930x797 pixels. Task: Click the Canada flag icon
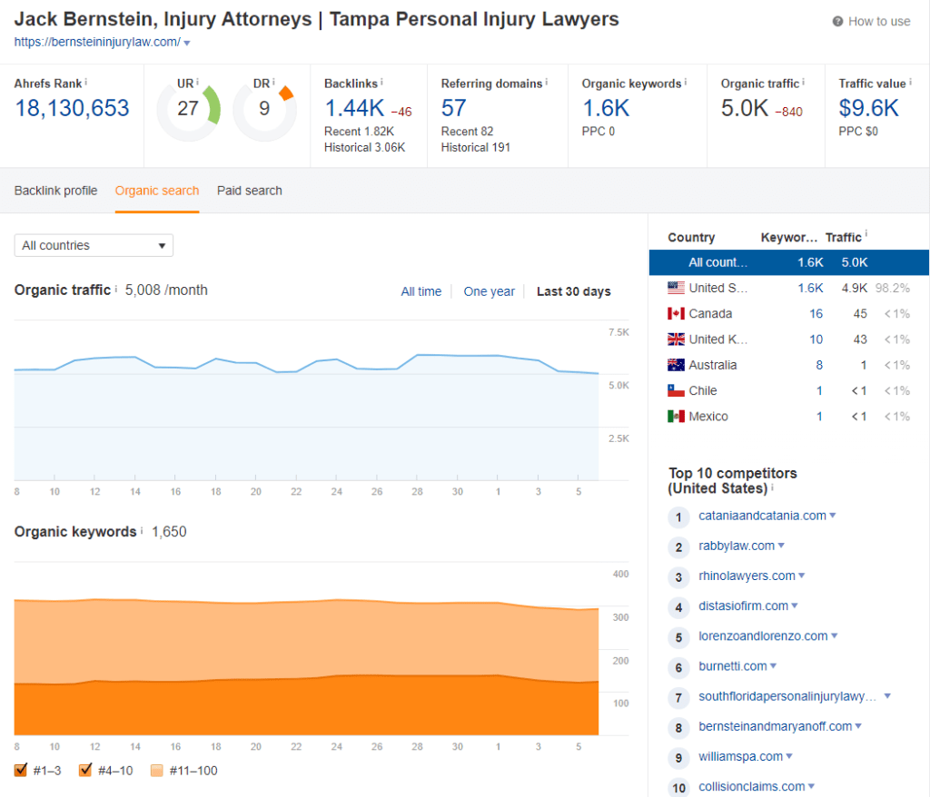point(676,314)
